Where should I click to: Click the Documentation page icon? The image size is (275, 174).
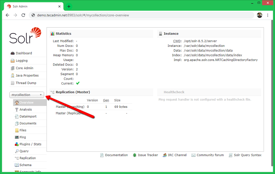pos(102,155)
